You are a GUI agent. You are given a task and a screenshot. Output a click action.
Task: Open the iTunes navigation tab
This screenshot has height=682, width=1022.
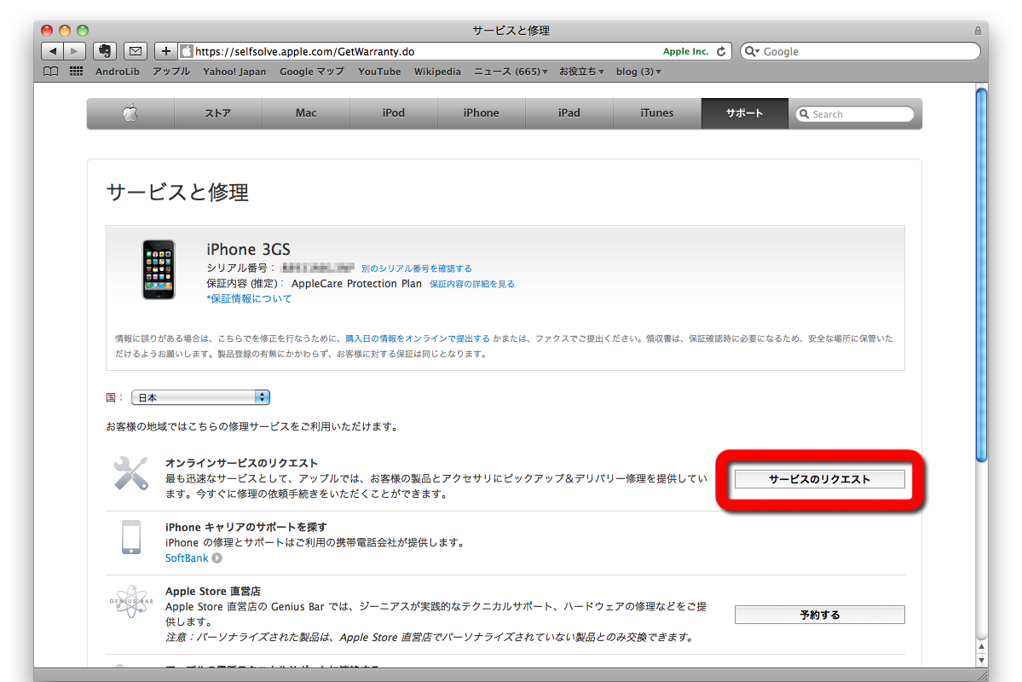(x=656, y=113)
